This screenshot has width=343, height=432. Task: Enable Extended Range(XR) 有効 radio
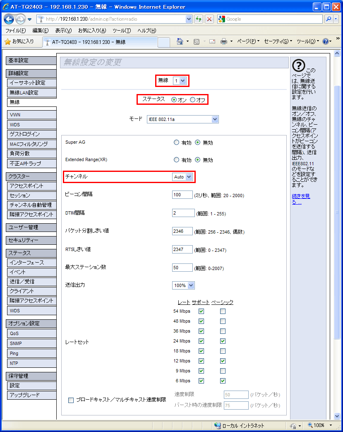[x=176, y=160]
